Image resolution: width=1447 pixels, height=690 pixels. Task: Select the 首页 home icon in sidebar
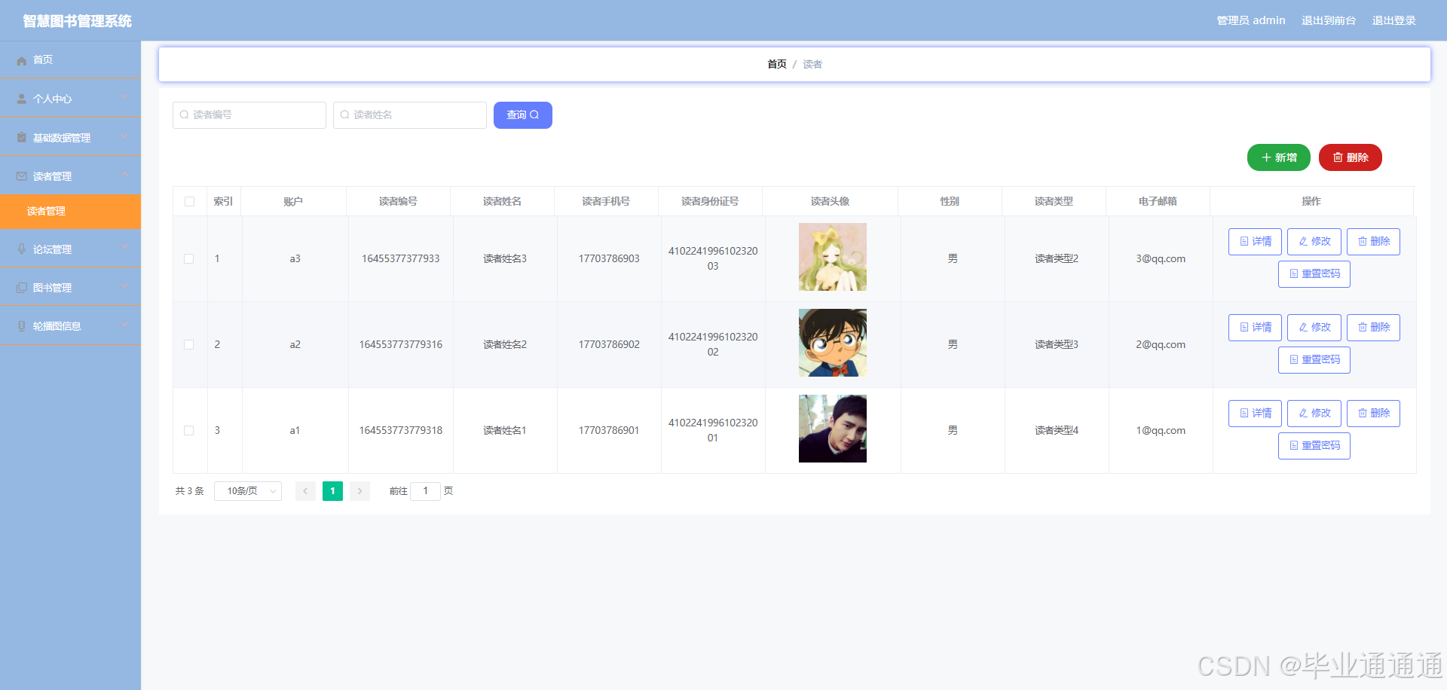pyautogui.click(x=21, y=60)
